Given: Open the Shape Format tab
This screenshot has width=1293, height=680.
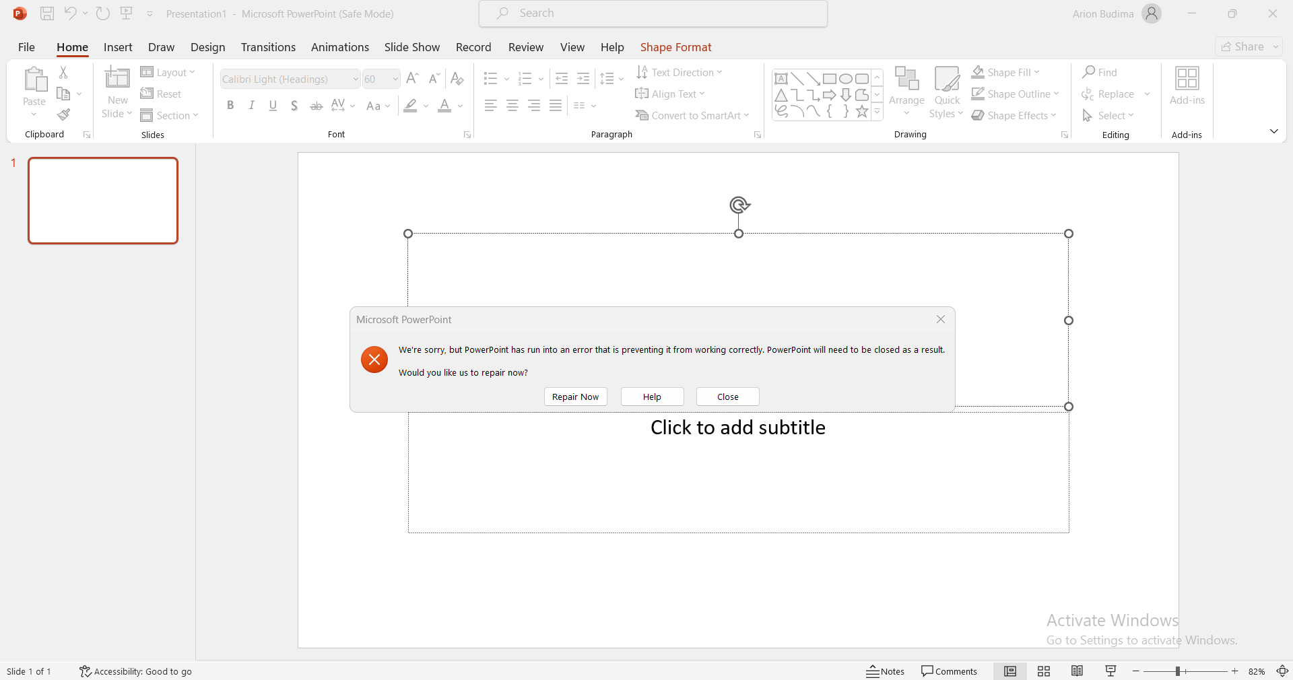Looking at the screenshot, I should (x=675, y=47).
